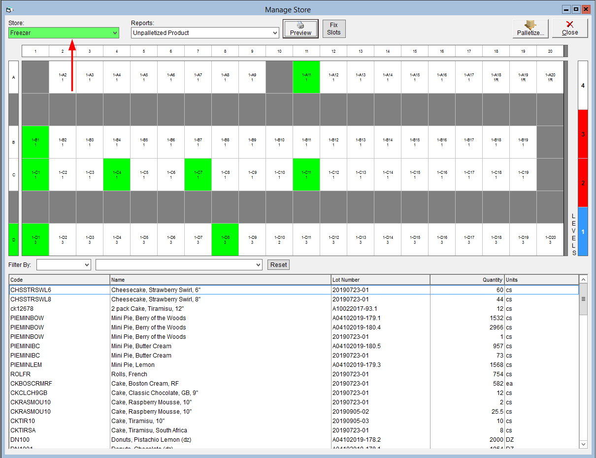
Task: Click slot 1-A20 marked 1R
Action: pos(550,77)
